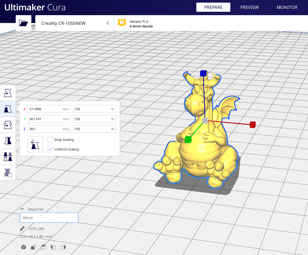Open file with the folder icon

[x=23, y=23]
